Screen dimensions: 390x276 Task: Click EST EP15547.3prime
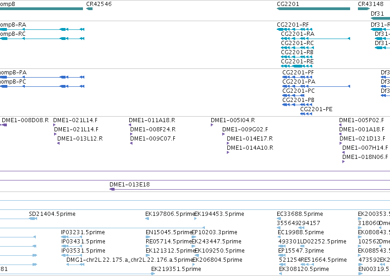click(x=301, y=251)
